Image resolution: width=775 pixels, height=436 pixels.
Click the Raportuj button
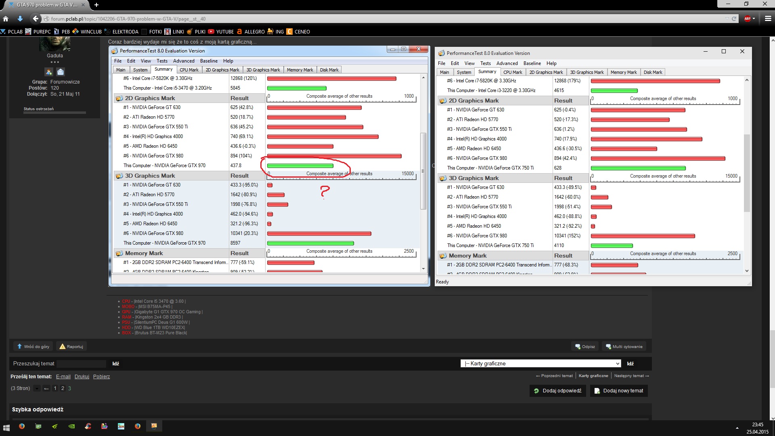point(71,346)
